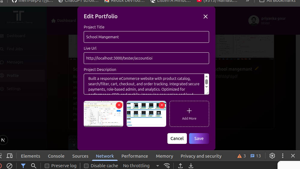Switch to the Performance tab in DevTools
The height and width of the screenshot is (169, 300).
coord(134,156)
